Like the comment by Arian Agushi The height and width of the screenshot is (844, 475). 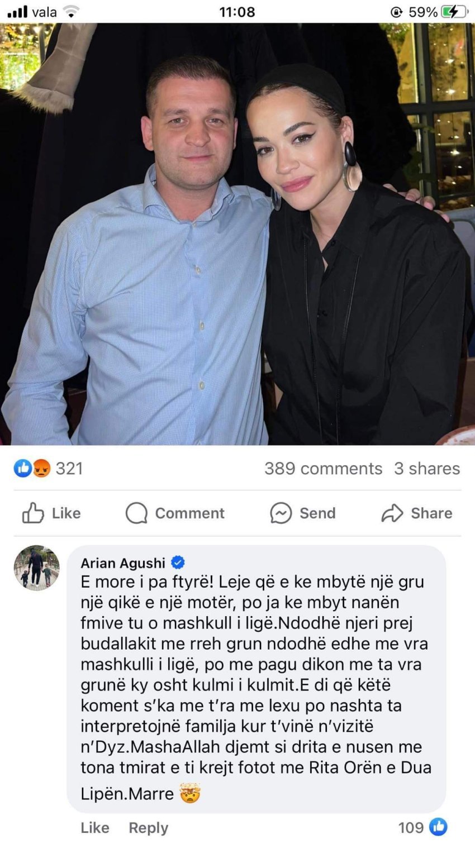click(x=95, y=827)
